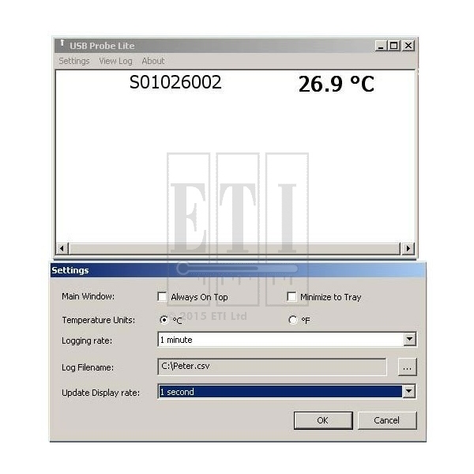Confirm settings with OK button
Image resolution: width=474 pixels, height=474 pixels.
(x=323, y=420)
